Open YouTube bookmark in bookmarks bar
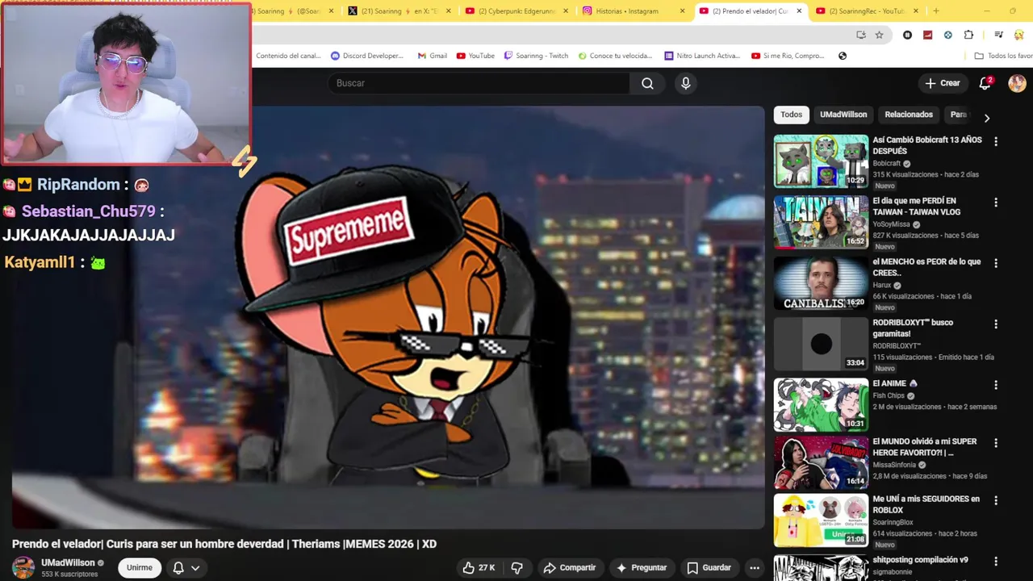 click(475, 56)
